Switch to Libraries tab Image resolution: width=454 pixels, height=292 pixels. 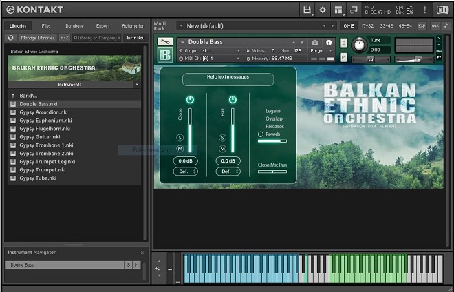pos(18,25)
